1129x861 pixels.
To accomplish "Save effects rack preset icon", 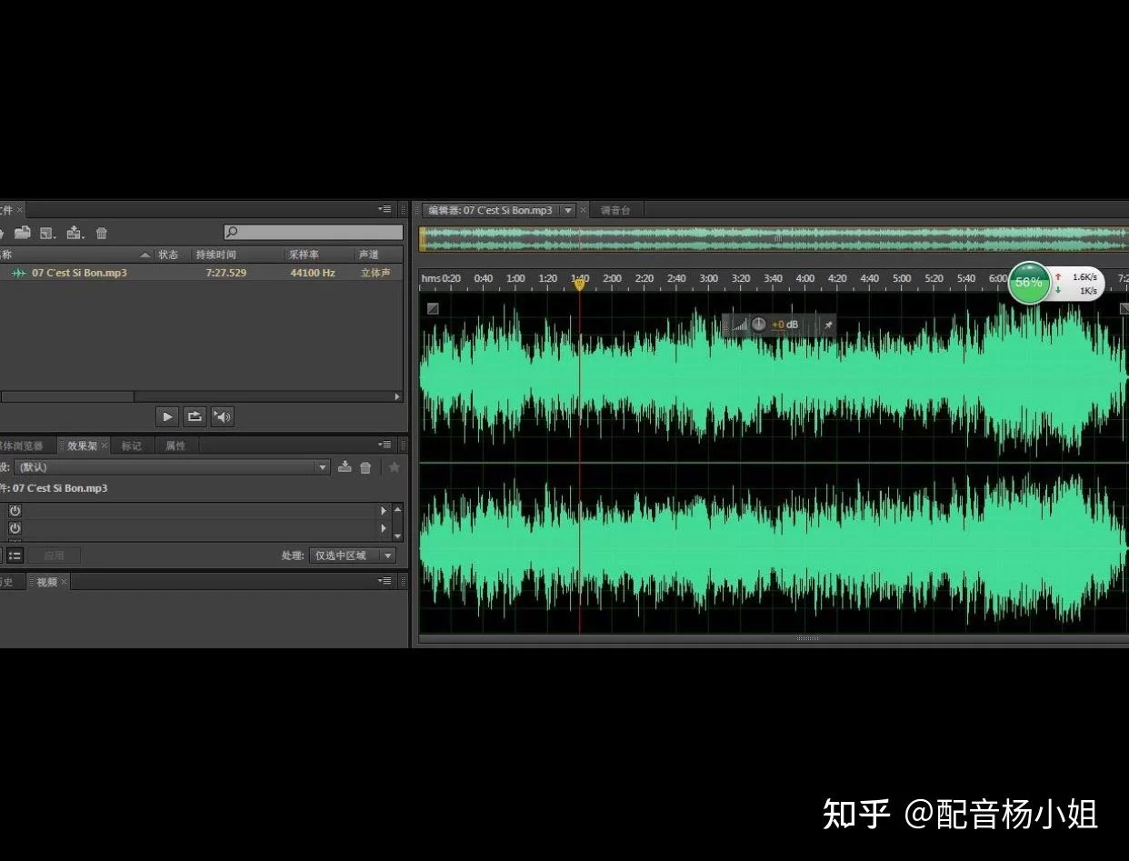I will [345, 467].
